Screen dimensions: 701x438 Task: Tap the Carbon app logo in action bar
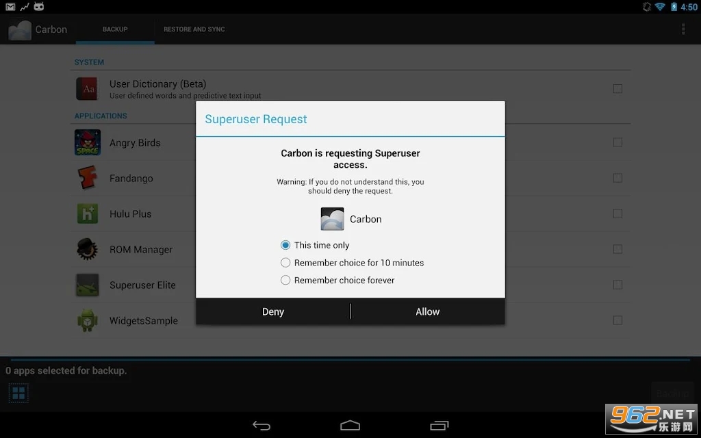[20, 30]
